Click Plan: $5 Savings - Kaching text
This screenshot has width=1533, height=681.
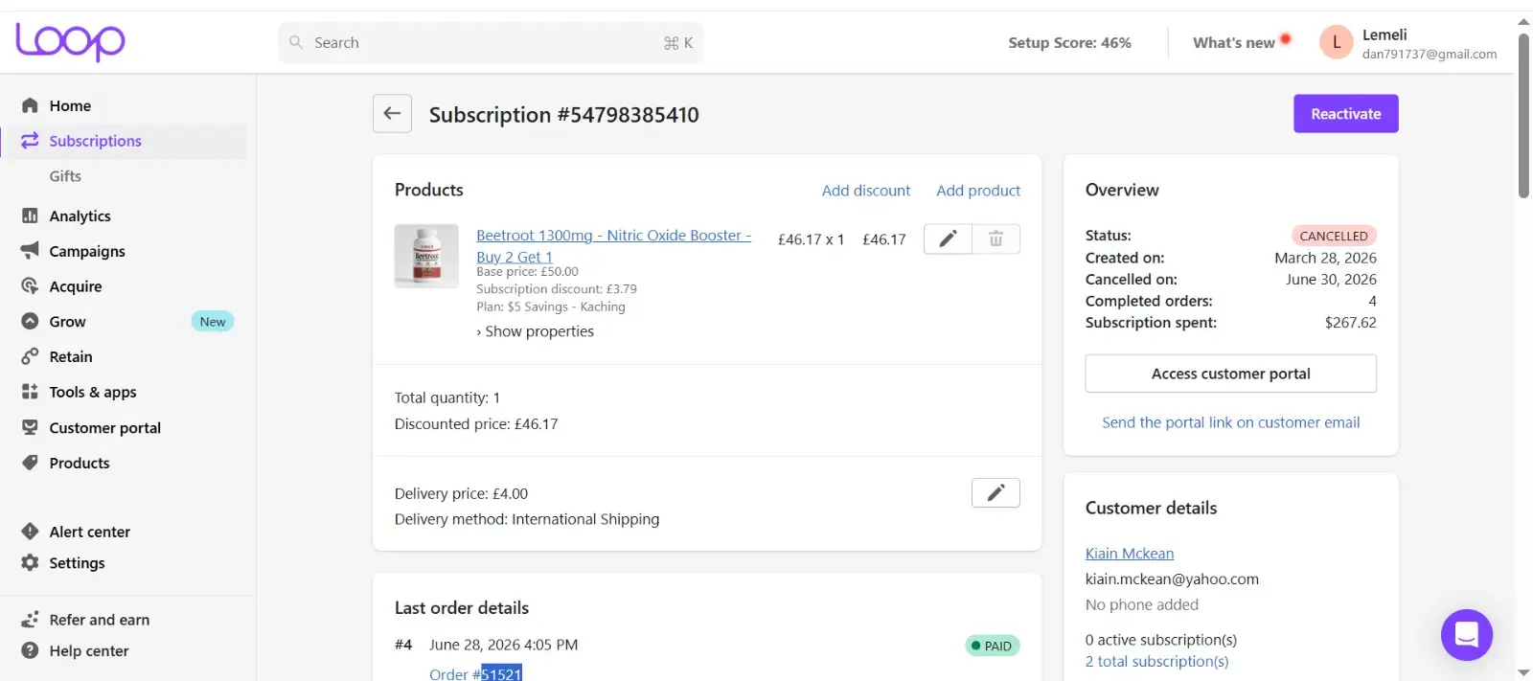point(551,306)
